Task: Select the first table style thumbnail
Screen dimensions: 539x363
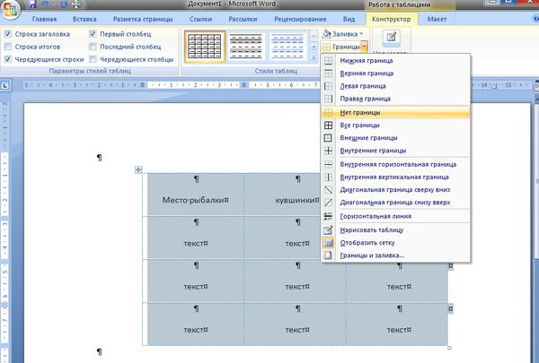Action: click(205, 45)
